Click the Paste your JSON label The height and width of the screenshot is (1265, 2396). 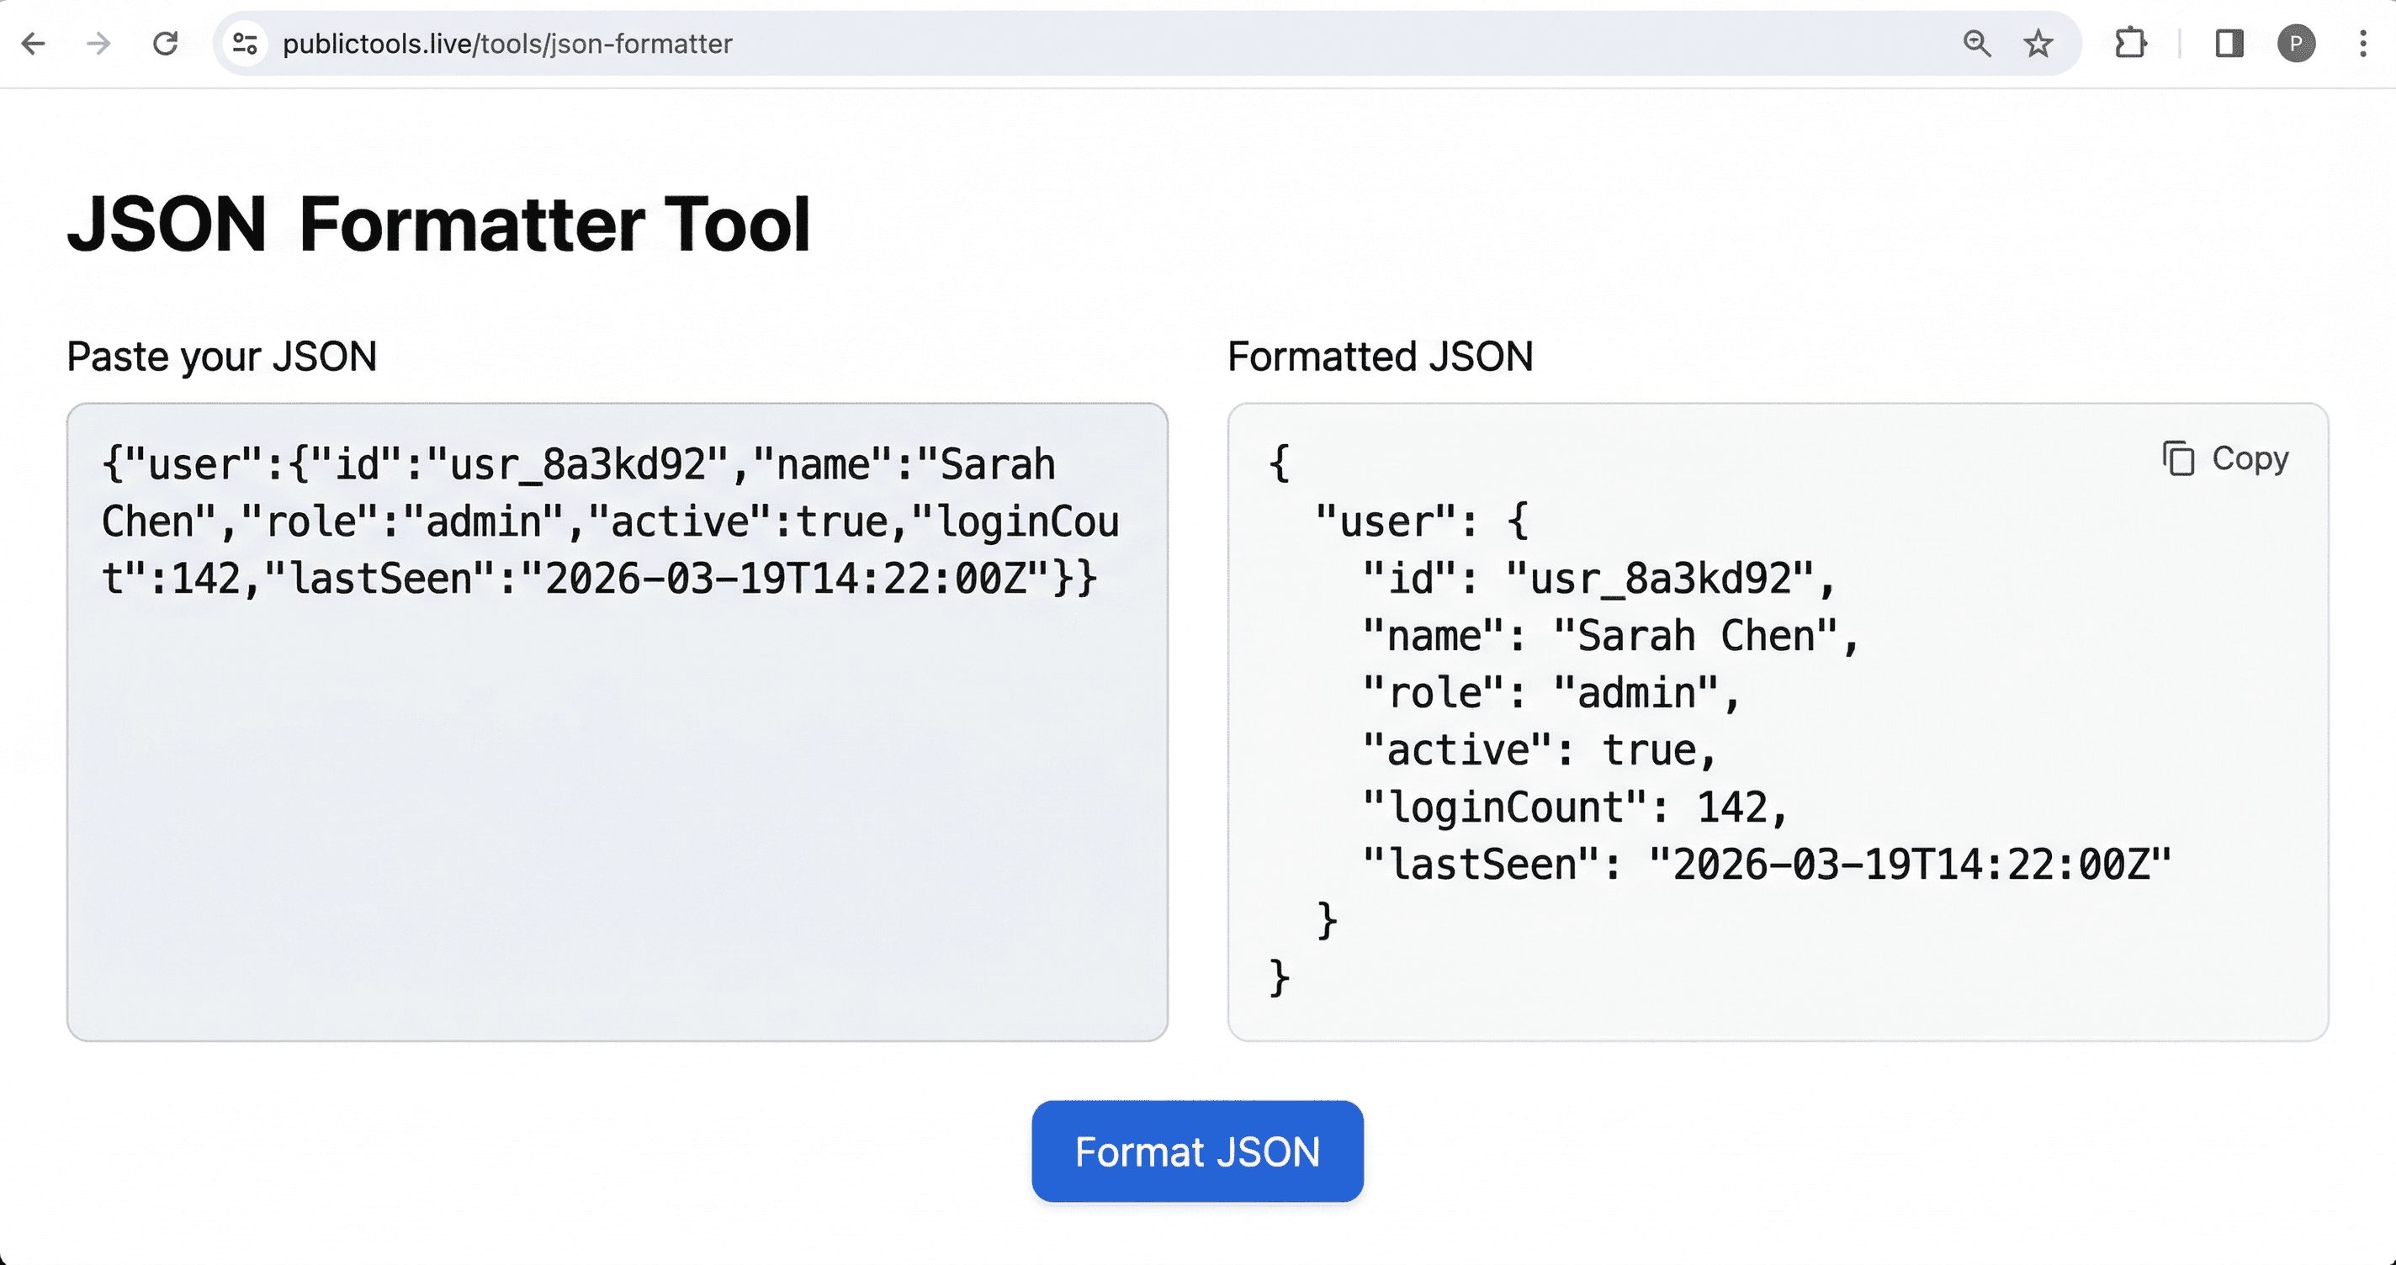(221, 355)
